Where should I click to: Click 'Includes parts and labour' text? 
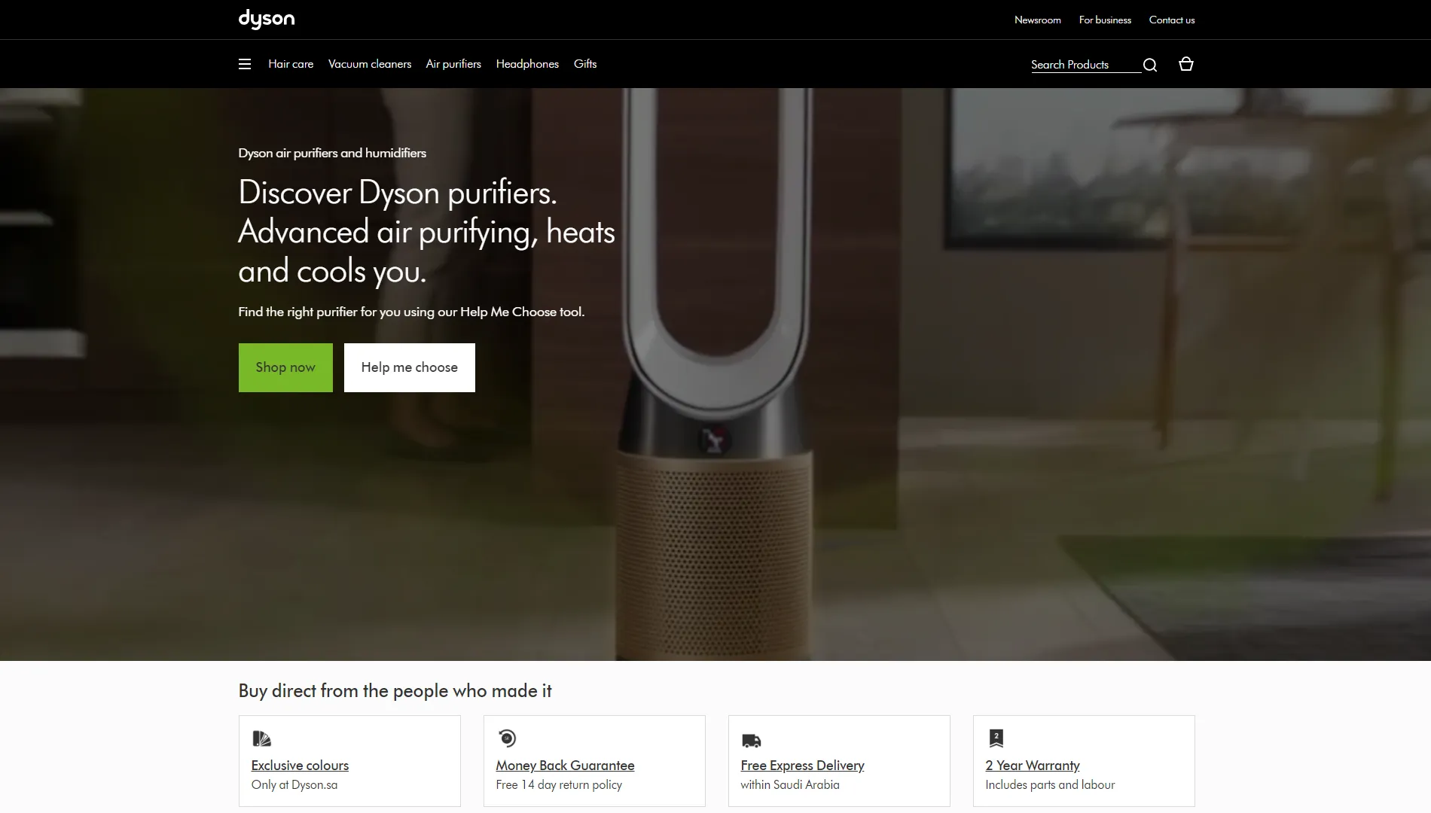pos(1050,784)
